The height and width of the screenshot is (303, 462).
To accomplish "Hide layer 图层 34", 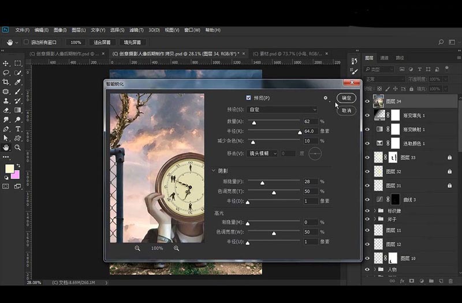I will coord(367,101).
